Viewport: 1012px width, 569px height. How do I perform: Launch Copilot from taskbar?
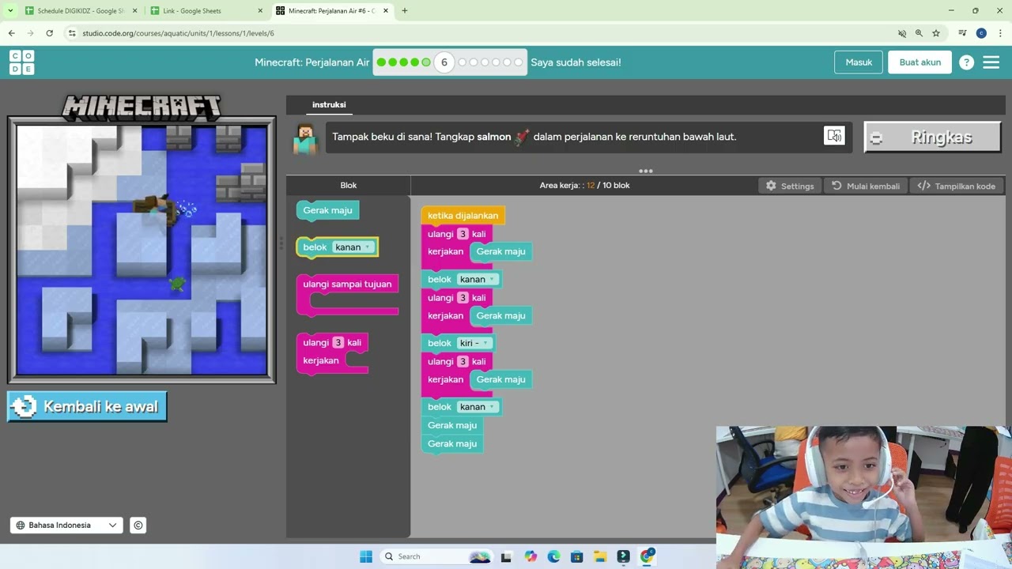coord(530,556)
